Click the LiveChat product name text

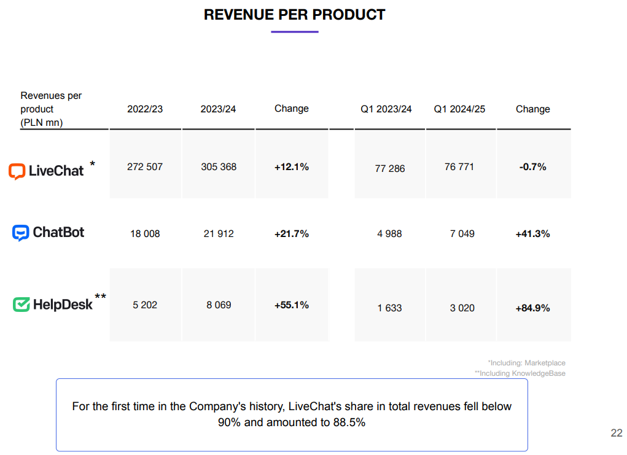[x=56, y=171]
